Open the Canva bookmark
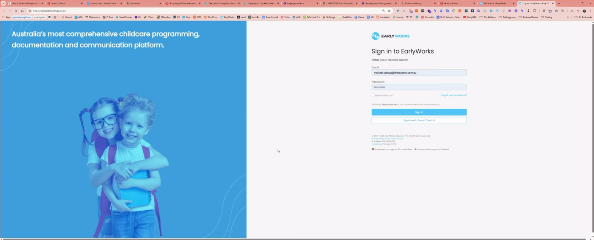This screenshot has width=594, height=240. pos(359,17)
